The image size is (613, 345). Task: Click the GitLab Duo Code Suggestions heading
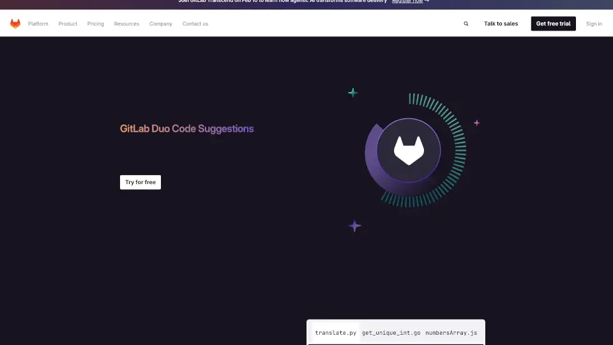pos(187,128)
